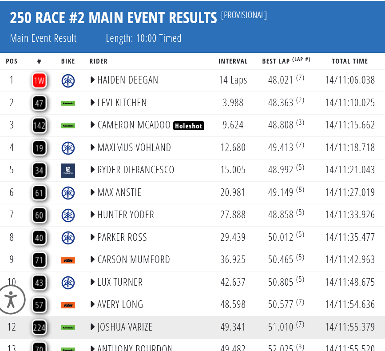
Task: Open Parker Ross's rider name
Action: [x=122, y=237]
